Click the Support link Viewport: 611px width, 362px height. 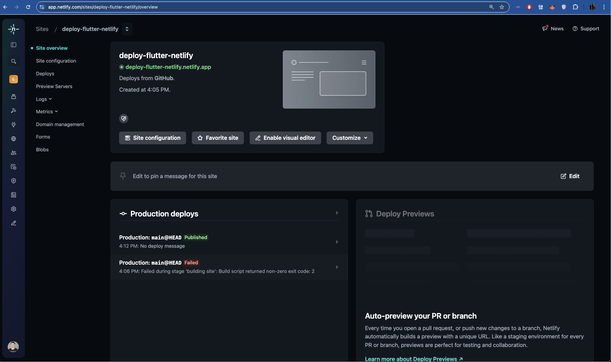click(x=586, y=29)
